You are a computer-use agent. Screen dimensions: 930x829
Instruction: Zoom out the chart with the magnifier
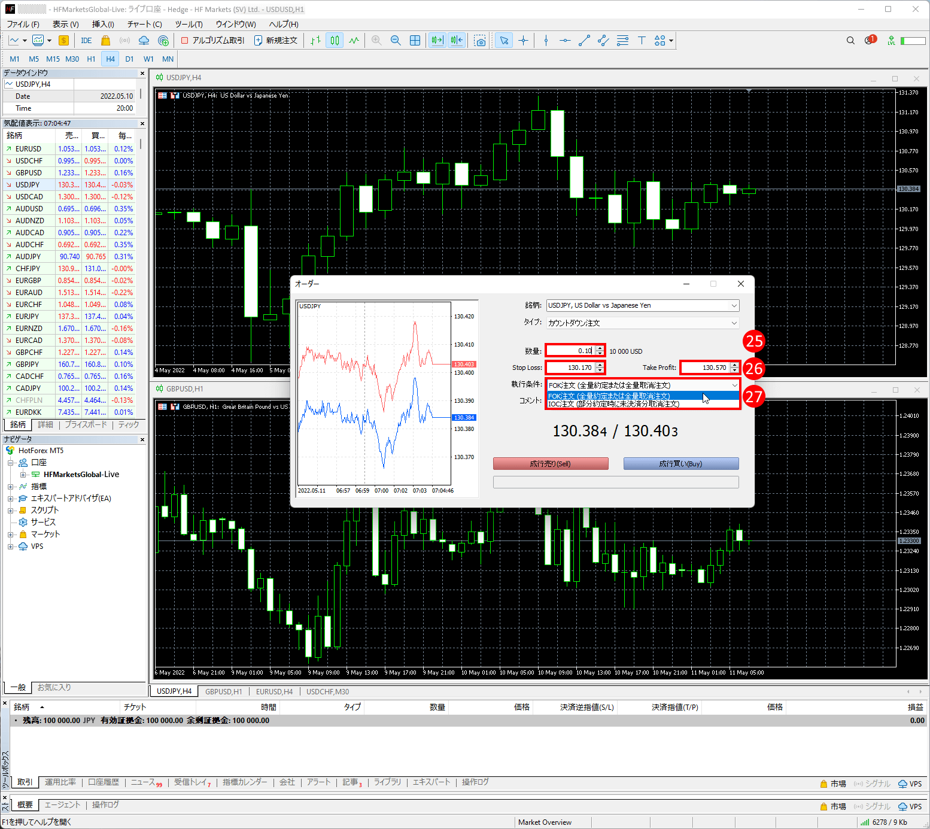[x=396, y=41]
